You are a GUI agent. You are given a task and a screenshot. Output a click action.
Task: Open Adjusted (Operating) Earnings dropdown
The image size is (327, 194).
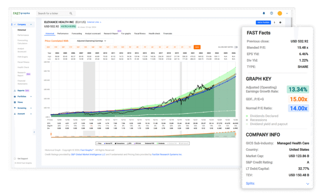pos(92,41)
